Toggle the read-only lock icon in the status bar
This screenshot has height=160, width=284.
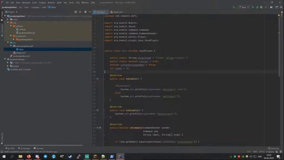coord(277,152)
